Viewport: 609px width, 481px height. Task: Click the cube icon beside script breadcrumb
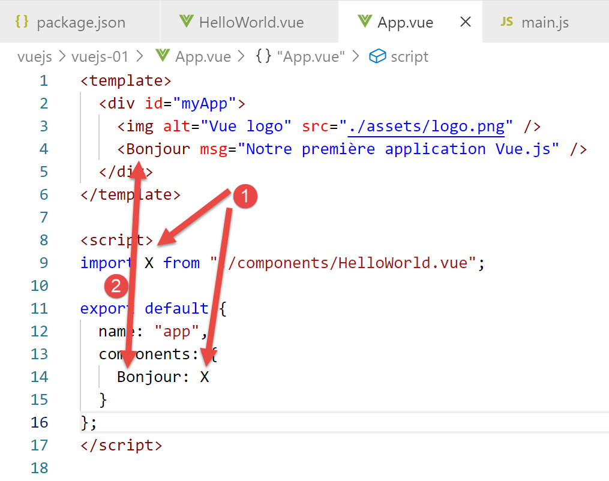tap(377, 57)
